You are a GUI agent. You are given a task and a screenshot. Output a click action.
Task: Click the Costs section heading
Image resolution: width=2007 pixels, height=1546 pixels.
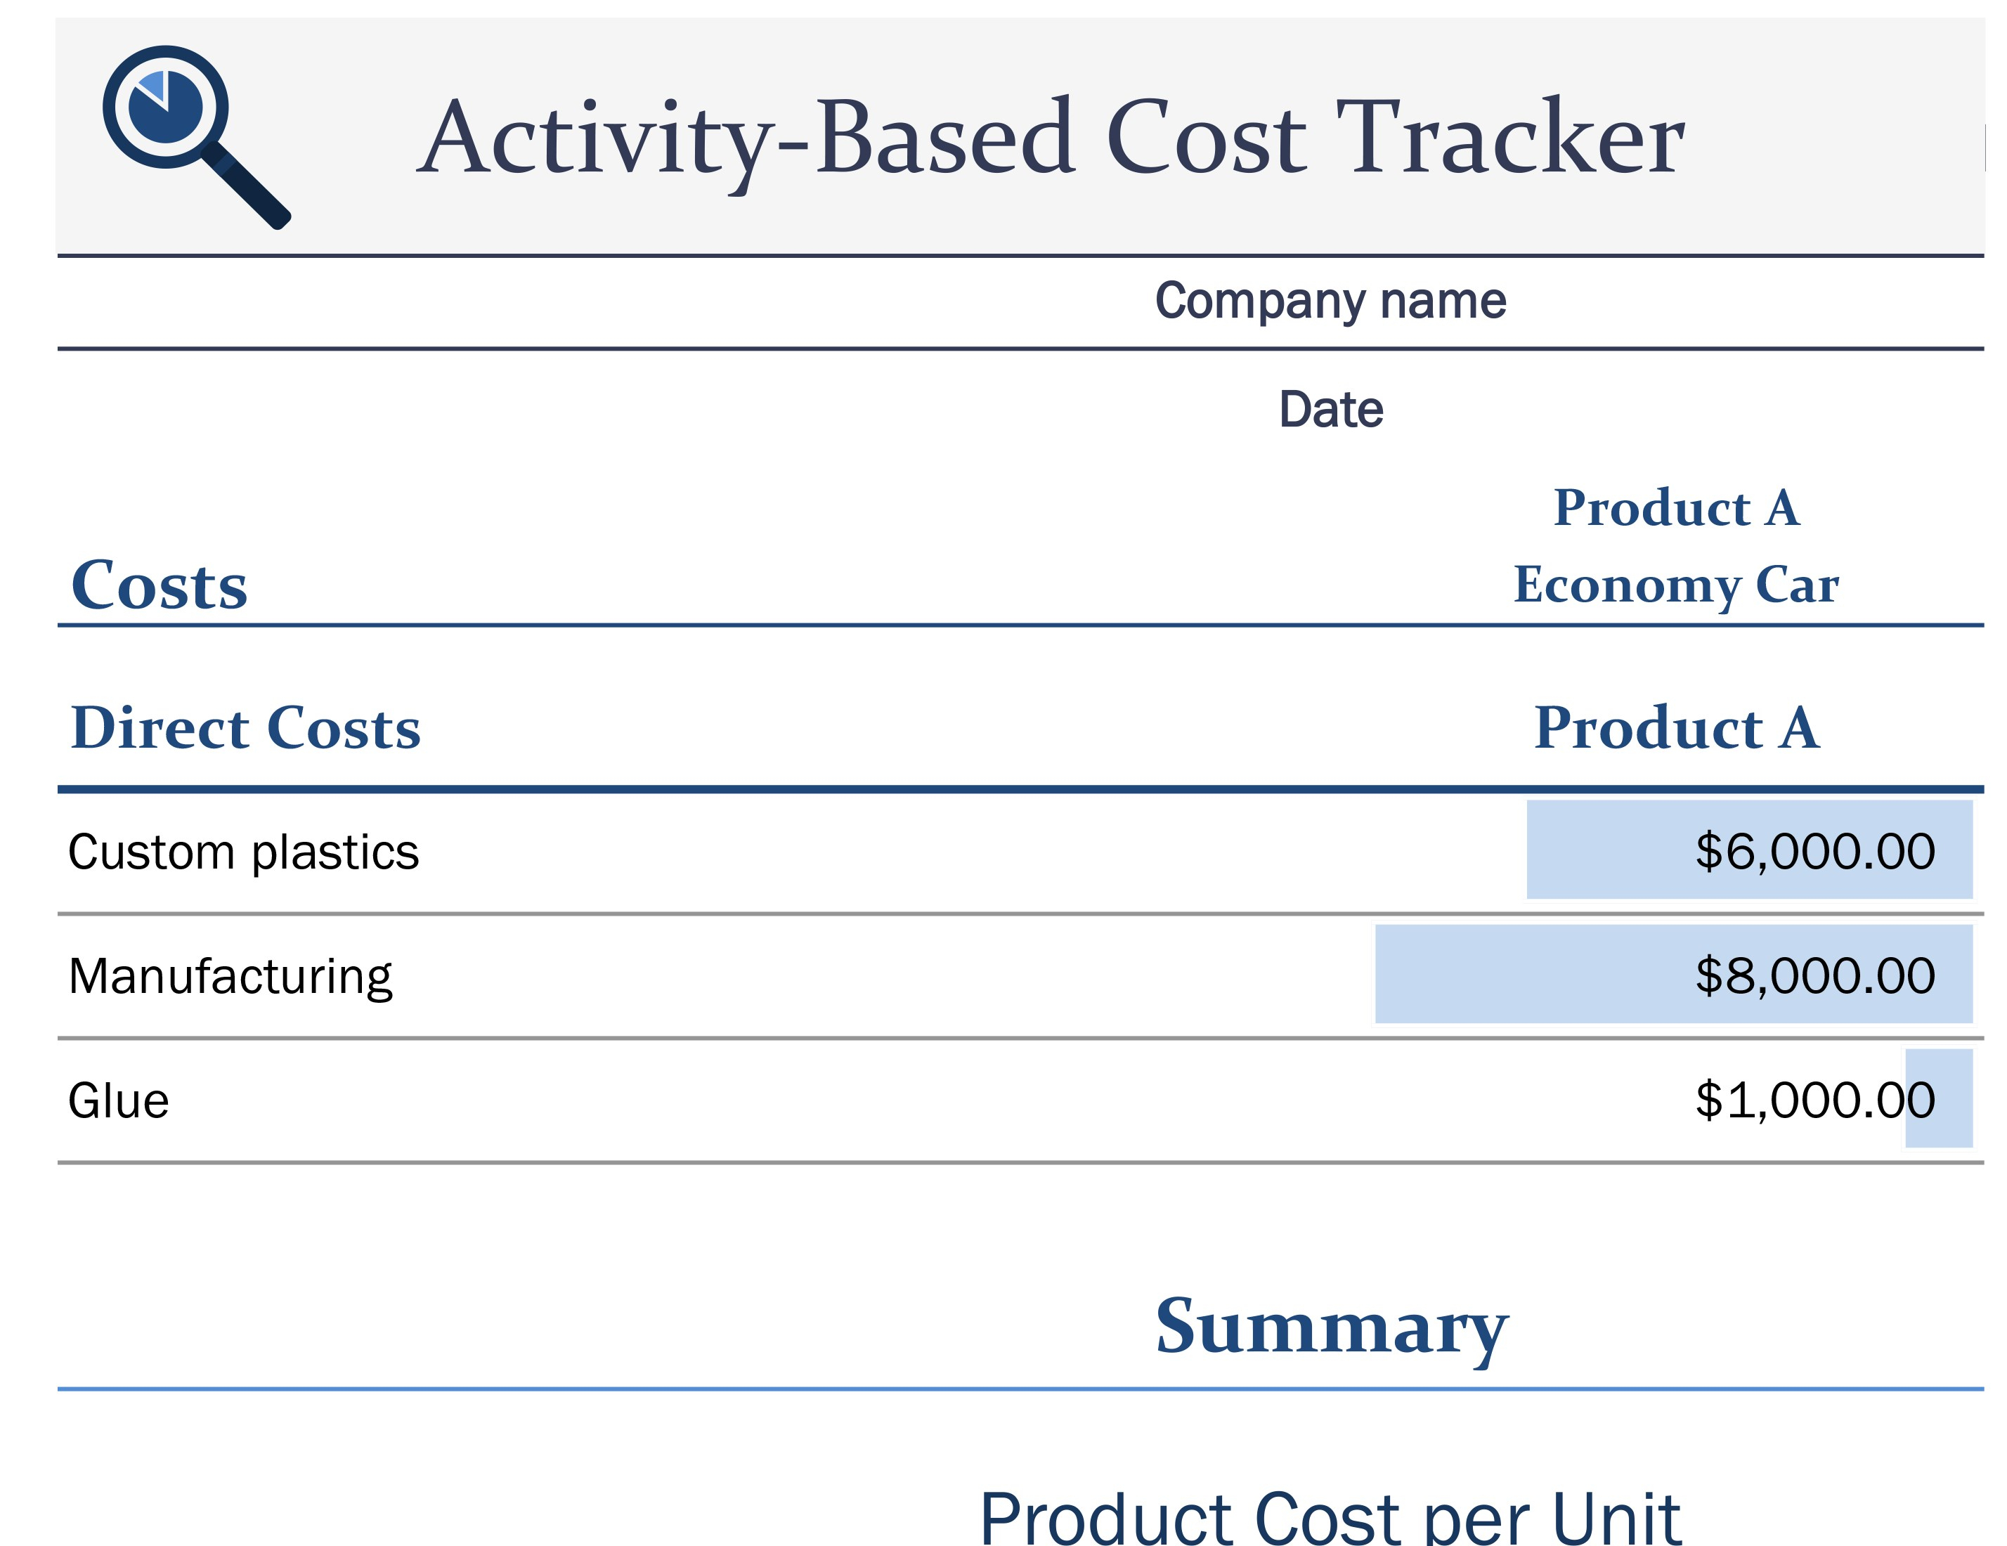(159, 585)
